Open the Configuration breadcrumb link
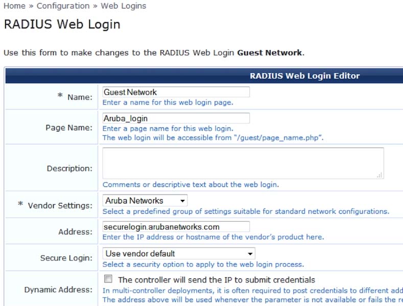403x306 pixels. coord(63,6)
